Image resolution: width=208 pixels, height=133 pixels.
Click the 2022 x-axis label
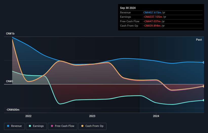tap(28, 116)
